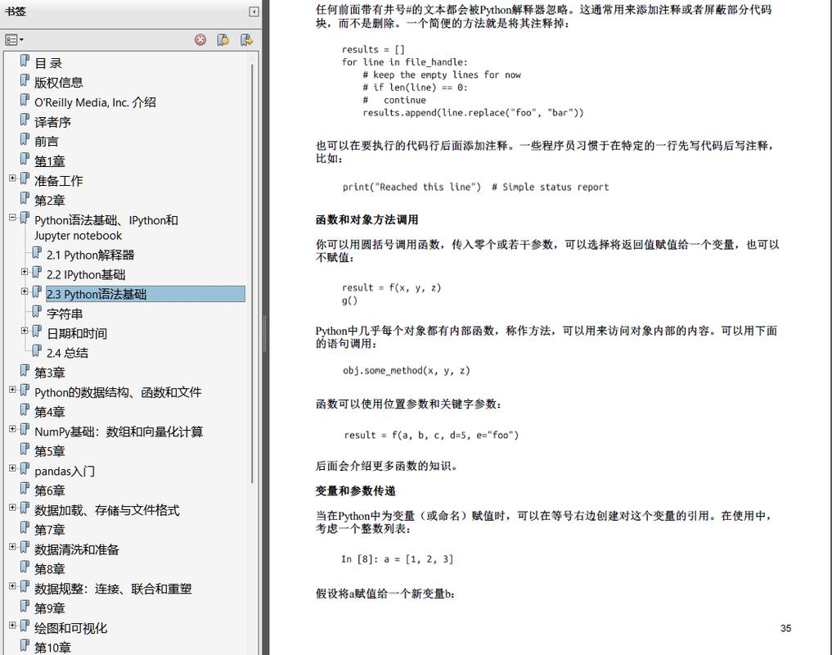Image resolution: width=832 pixels, height=655 pixels.
Task: Click the bookmark icon beside 绘图和可视化
Action: tap(26, 627)
